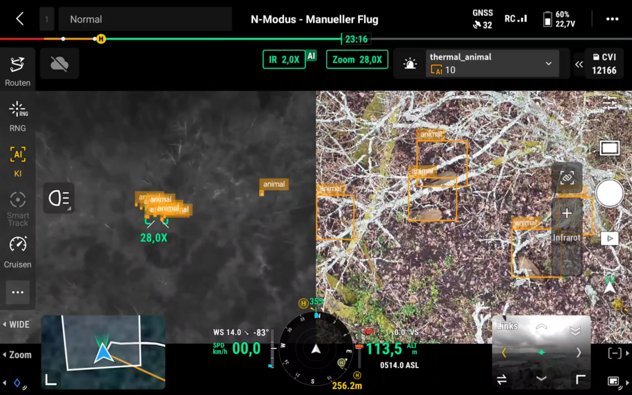Open the Routen flight routes panel
Viewport: 632px width, 395px height.
pos(17,71)
